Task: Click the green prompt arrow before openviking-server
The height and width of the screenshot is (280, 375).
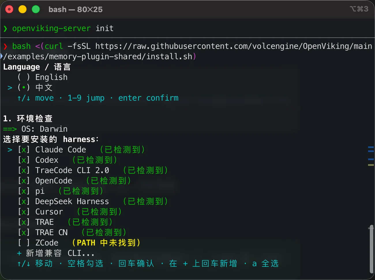Action: (5, 28)
